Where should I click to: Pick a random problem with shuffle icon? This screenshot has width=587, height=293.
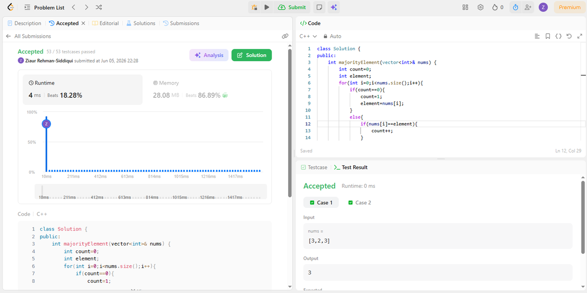click(99, 7)
